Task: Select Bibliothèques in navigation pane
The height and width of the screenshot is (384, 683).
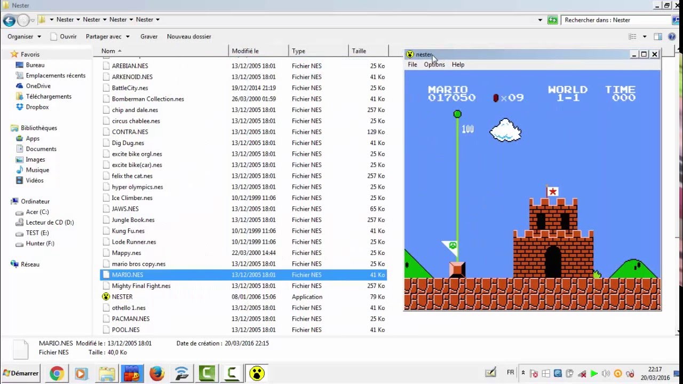Action: (38, 128)
